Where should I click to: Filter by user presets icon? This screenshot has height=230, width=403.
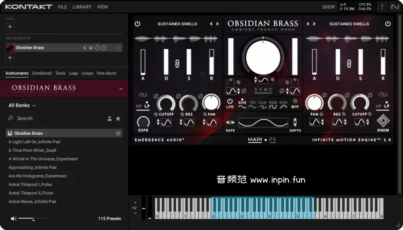[x=109, y=119]
